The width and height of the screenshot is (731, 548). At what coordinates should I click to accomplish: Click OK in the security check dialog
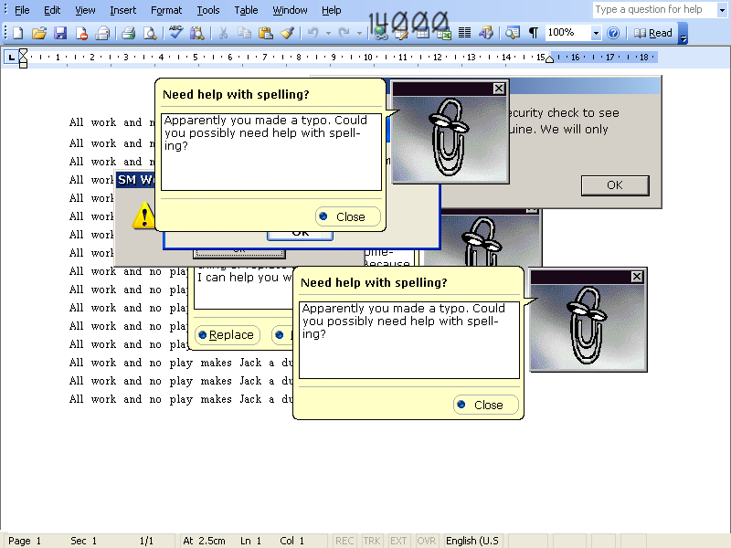tap(615, 185)
